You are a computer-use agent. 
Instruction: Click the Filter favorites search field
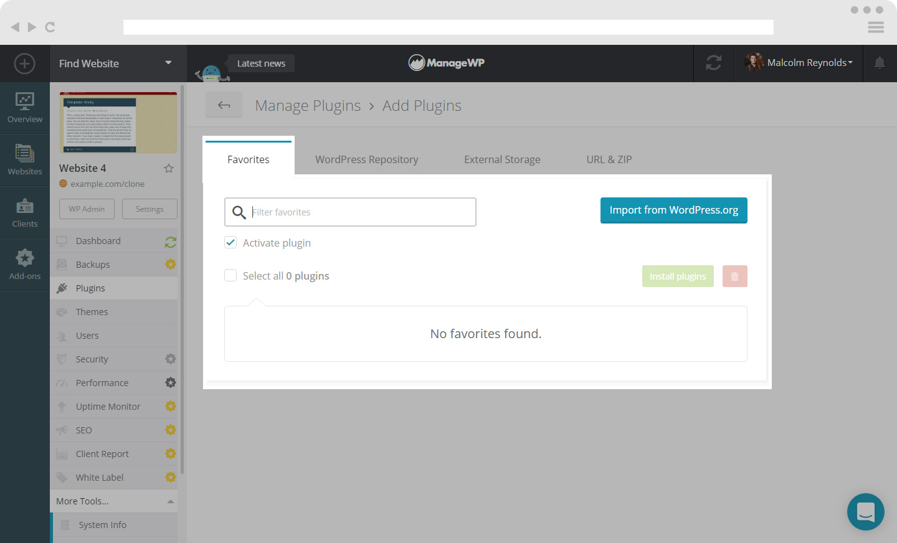pos(350,212)
